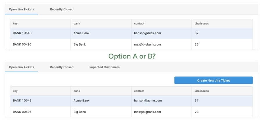Sort by key column in upper table
The width and height of the screenshot is (264, 124).
pos(15,23)
